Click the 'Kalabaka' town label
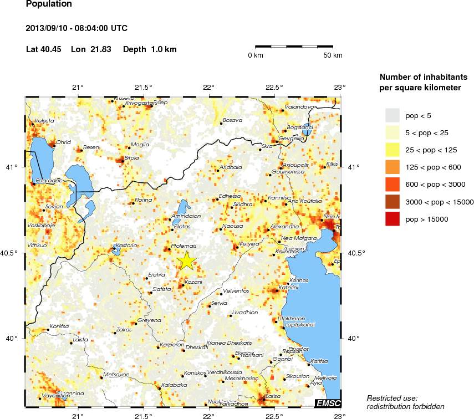 [174, 385]
